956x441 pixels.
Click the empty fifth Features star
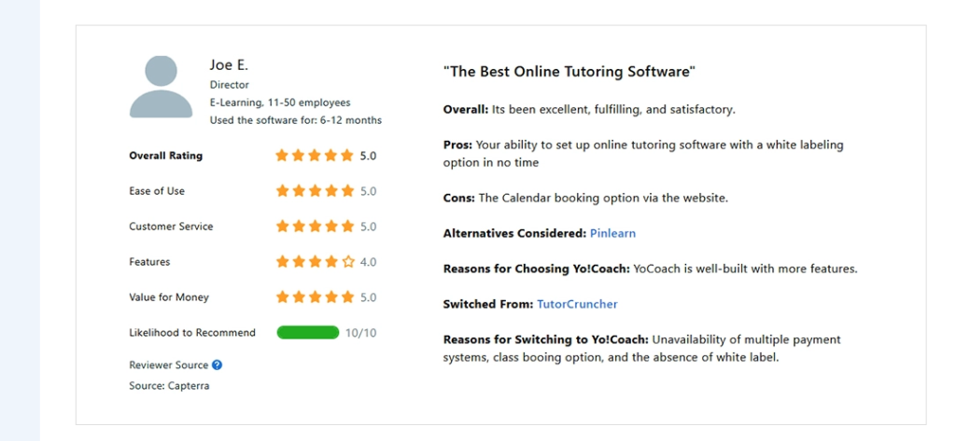click(x=348, y=262)
